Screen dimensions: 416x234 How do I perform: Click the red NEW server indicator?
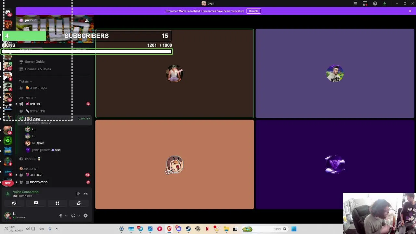point(8,183)
